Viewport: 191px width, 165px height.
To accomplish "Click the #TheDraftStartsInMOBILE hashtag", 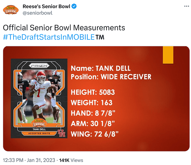I will pyautogui.click(x=49, y=37).
